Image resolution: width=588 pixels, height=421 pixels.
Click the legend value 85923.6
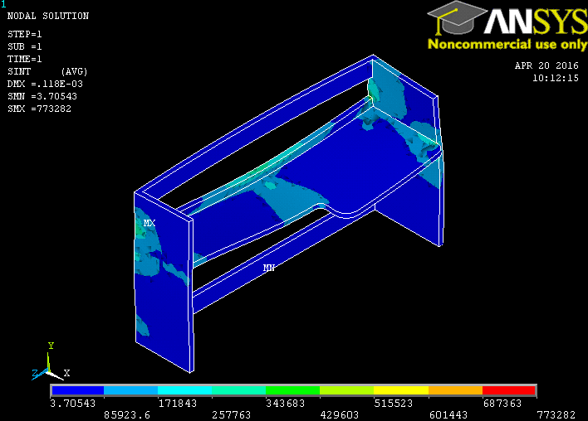pos(127,415)
